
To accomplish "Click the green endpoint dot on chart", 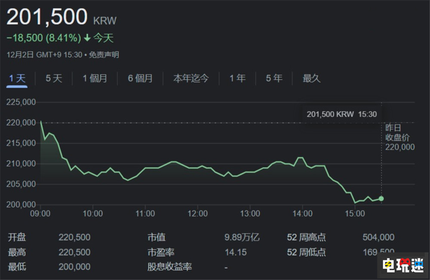I will click(x=381, y=198).
